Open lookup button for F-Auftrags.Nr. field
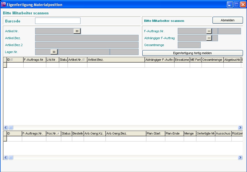The width and height of the screenshot is (247, 172). click(x=209, y=31)
